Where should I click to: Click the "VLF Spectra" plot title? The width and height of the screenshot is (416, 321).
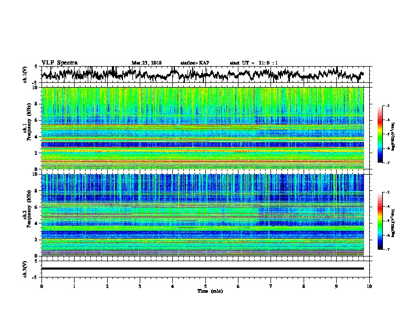(60, 63)
